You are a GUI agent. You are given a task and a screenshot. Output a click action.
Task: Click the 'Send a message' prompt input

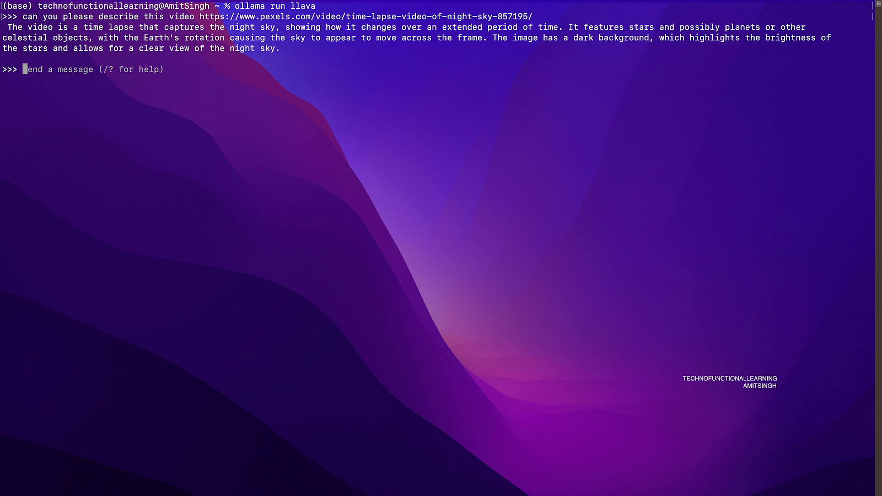click(94, 69)
